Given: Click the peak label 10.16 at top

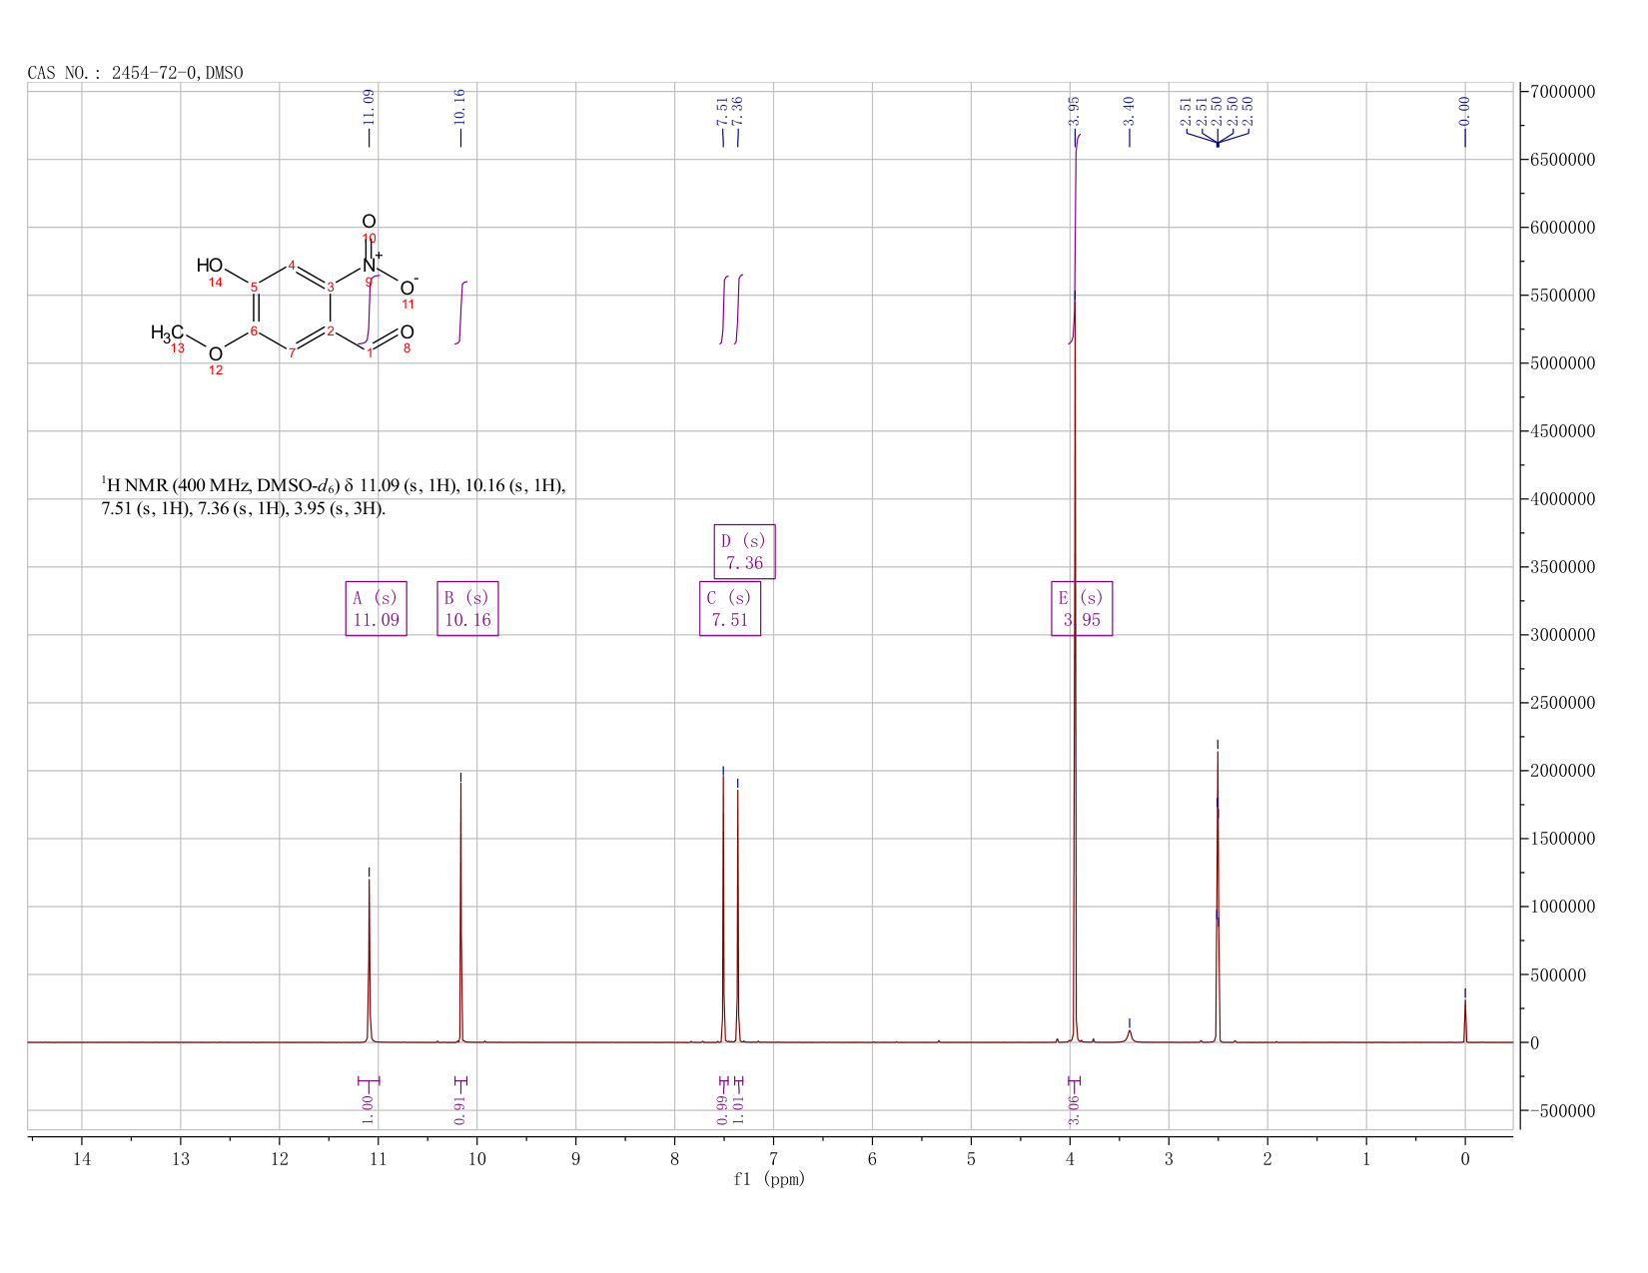Looking at the screenshot, I should pos(460,106).
